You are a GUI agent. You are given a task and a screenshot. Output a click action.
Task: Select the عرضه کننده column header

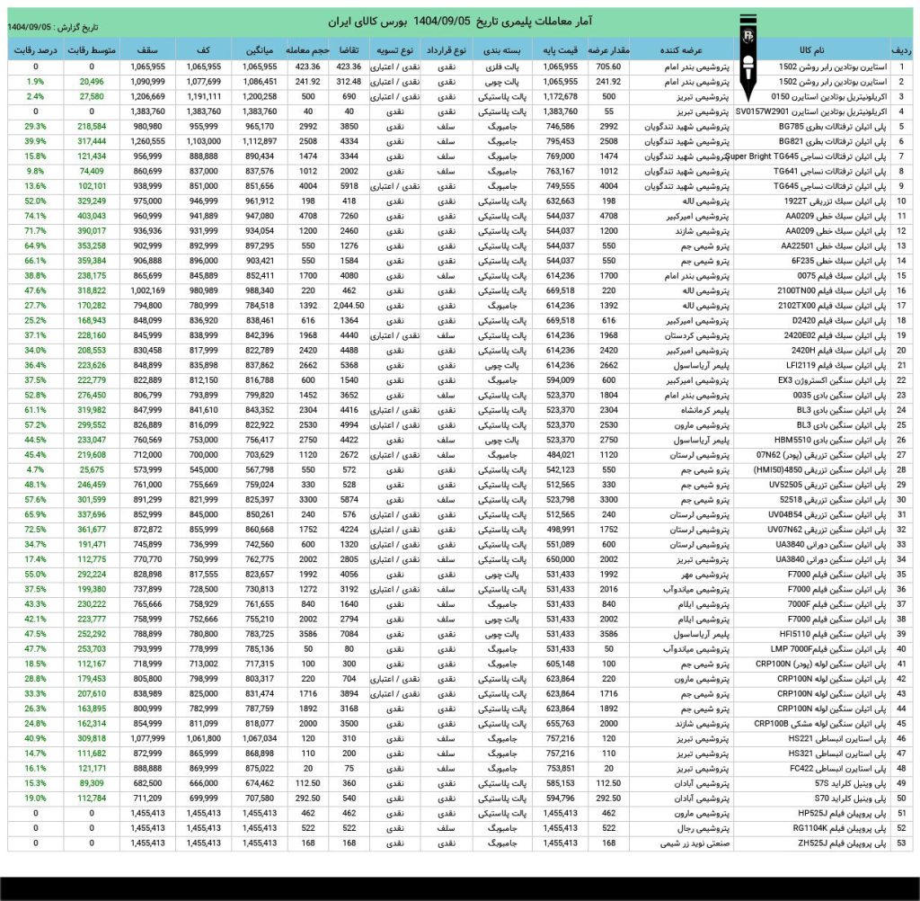pyautogui.click(x=681, y=50)
